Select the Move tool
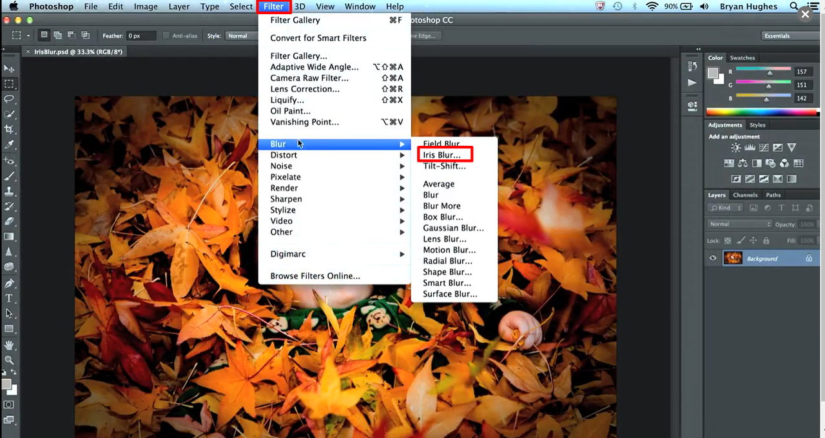 (x=9, y=68)
